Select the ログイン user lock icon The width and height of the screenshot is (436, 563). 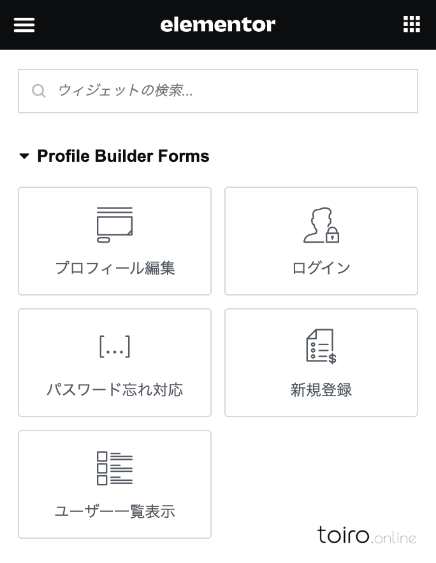[x=321, y=225]
